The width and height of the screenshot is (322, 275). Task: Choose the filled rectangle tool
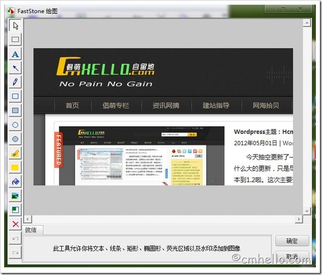15,110
